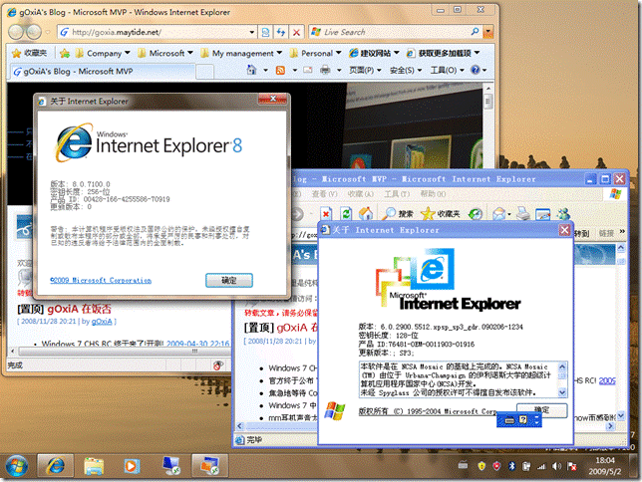Image resolution: width=642 pixels, height=482 pixels.
Task: Click the IE8 back arrow button
Action: [16, 32]
